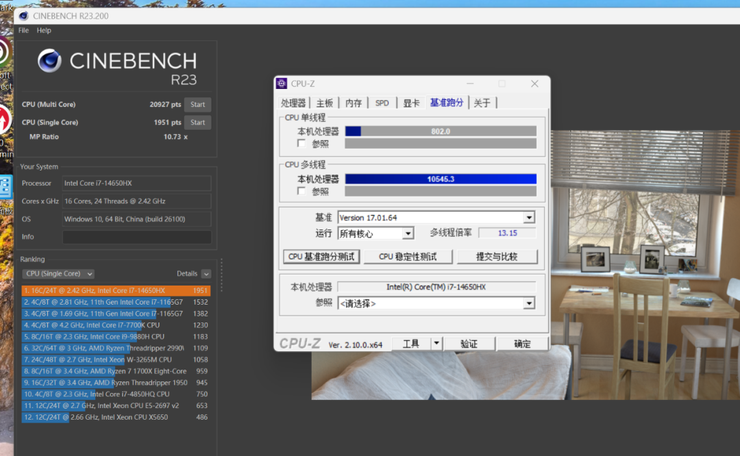
Task: Click the Cinebench logo in the title bar
Action: (x=23, y=16)
